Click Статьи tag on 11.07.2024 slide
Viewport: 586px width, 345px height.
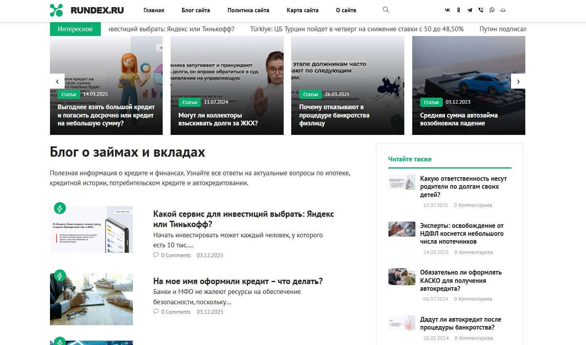pyautogui.click(x=190, y=102)
